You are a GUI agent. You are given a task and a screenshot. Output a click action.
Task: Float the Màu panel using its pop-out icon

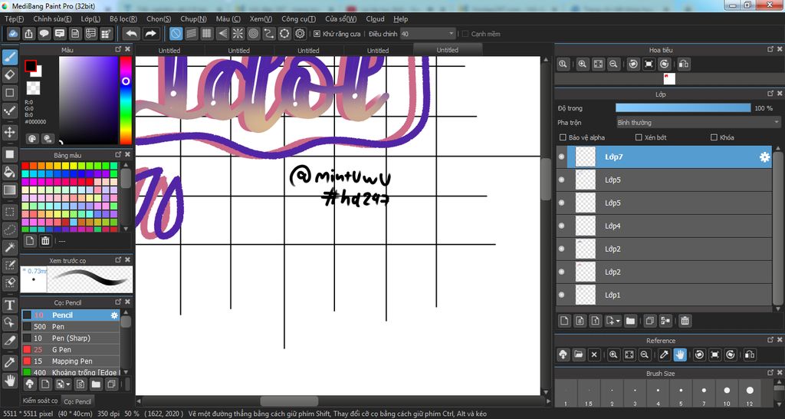point(118,49)
